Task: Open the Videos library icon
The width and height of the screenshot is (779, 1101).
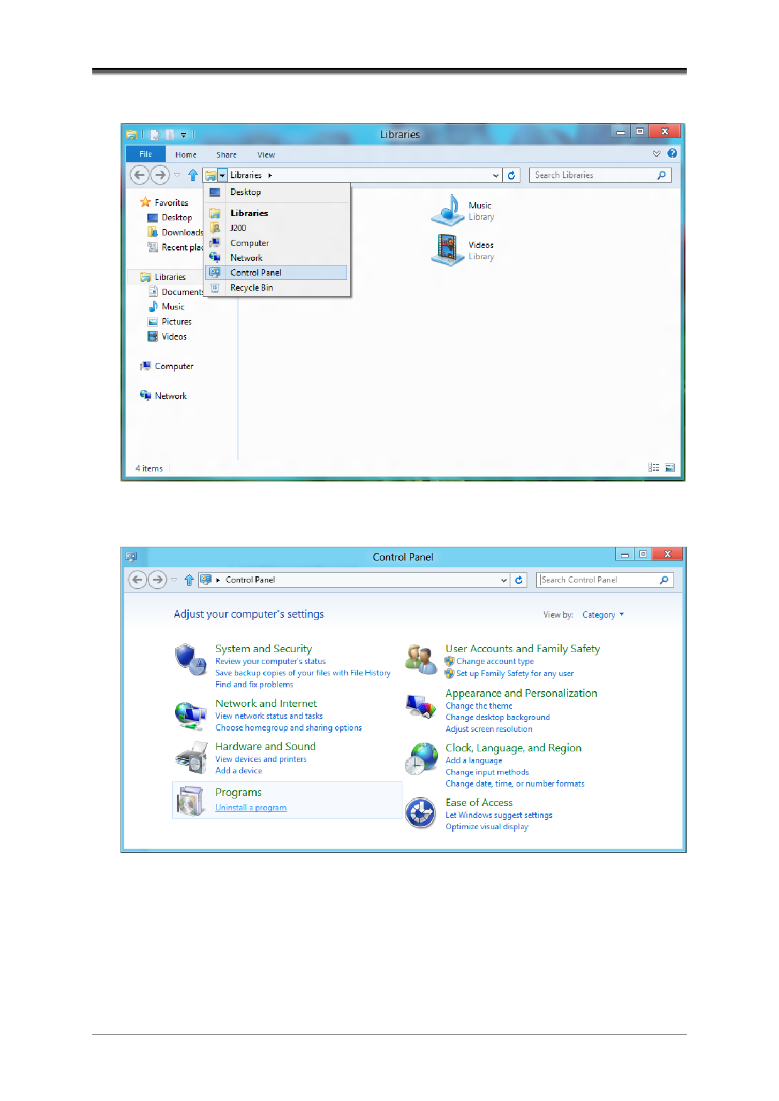Action: point(447,250)
